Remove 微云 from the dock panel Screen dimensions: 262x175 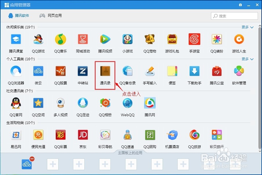pos(32,159)
